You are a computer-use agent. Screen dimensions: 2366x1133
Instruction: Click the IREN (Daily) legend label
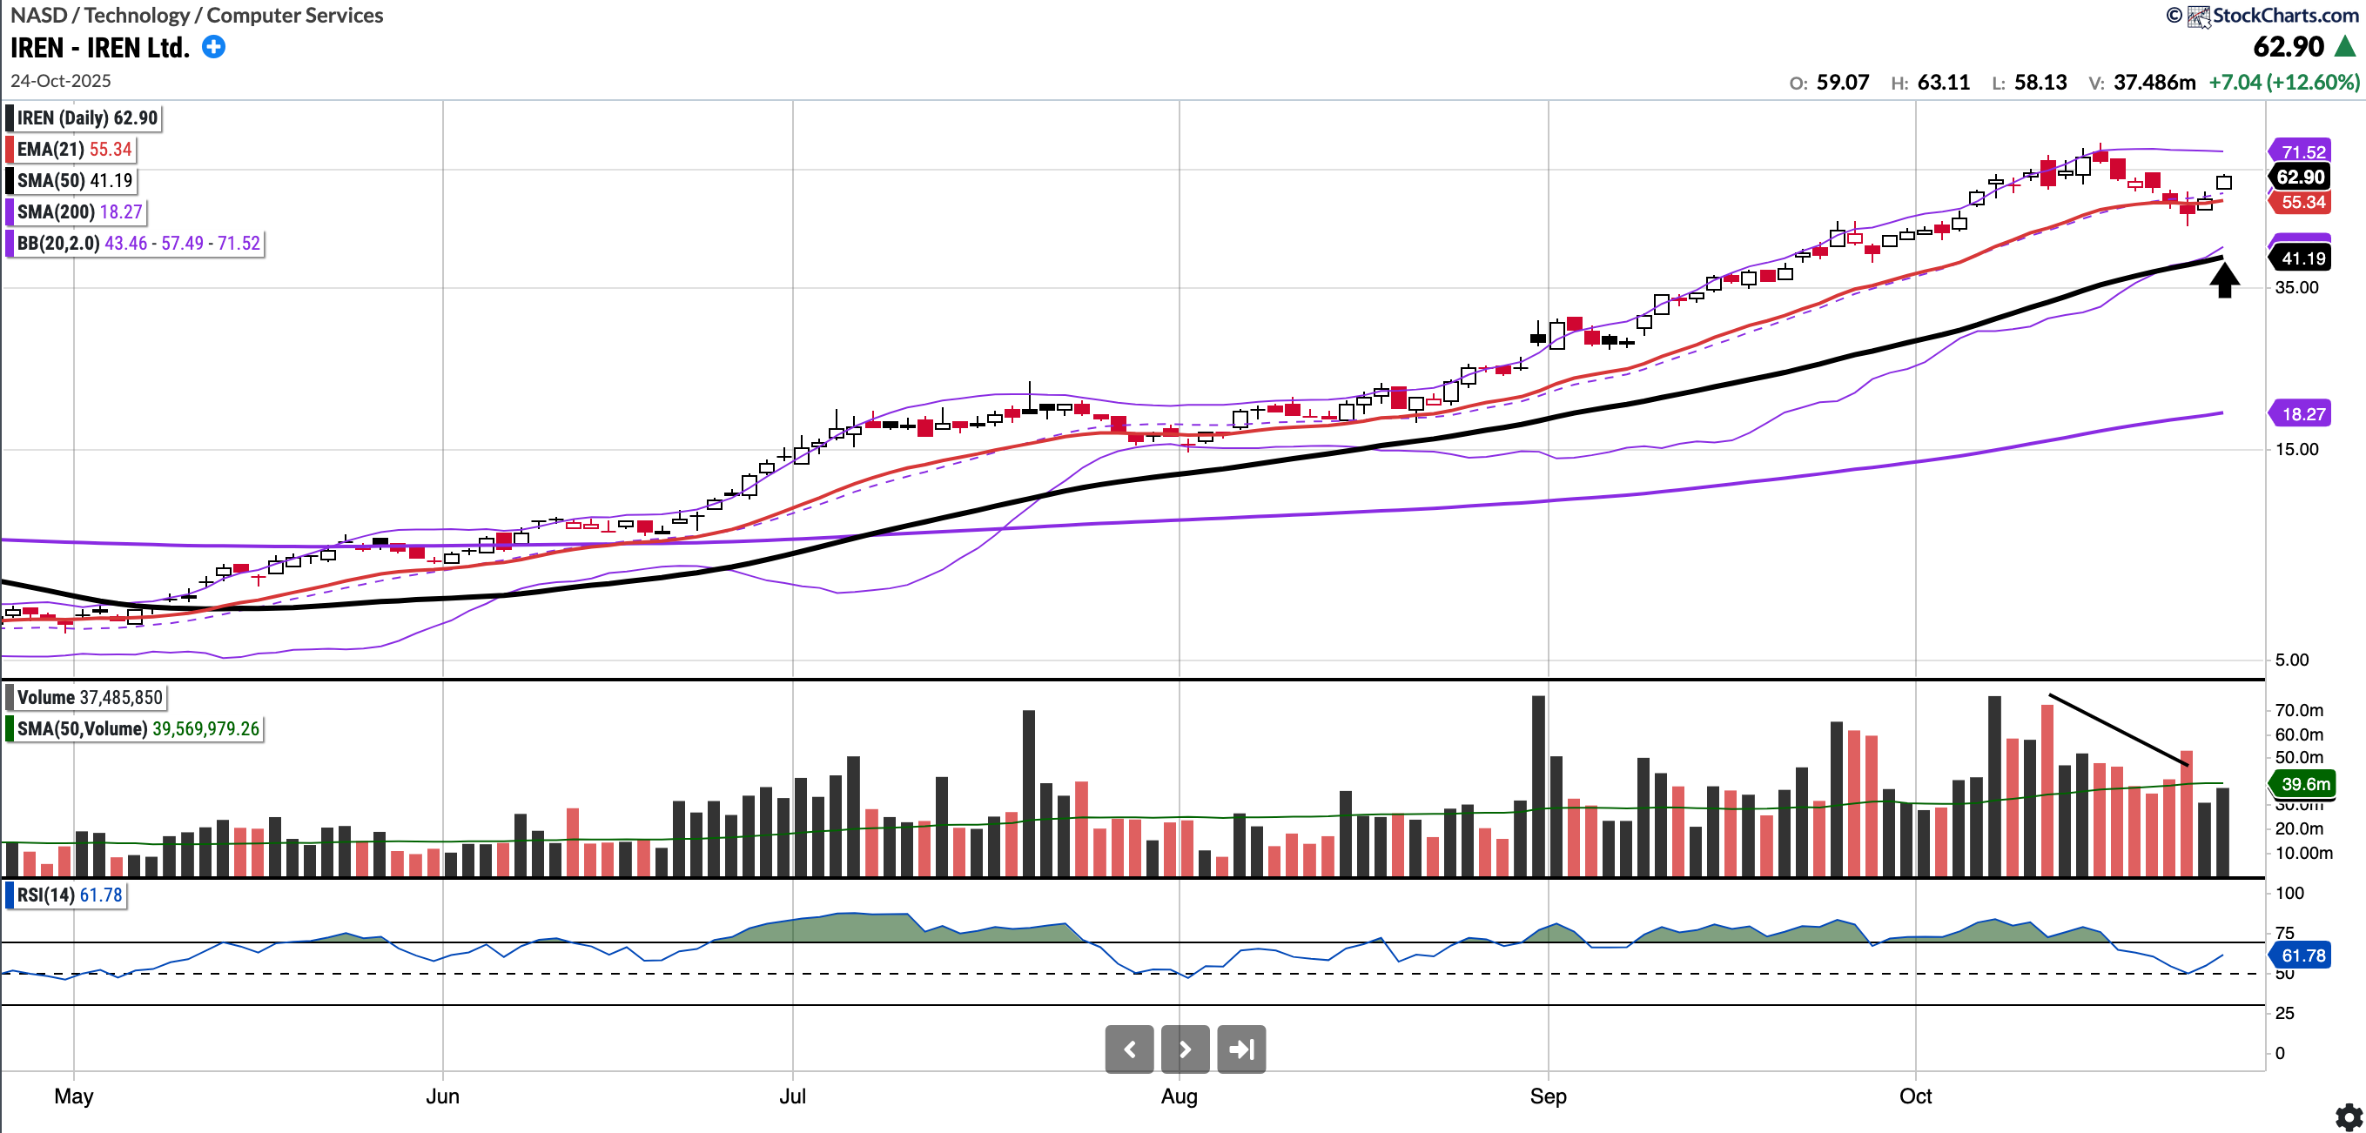click(x=86, y=117)
